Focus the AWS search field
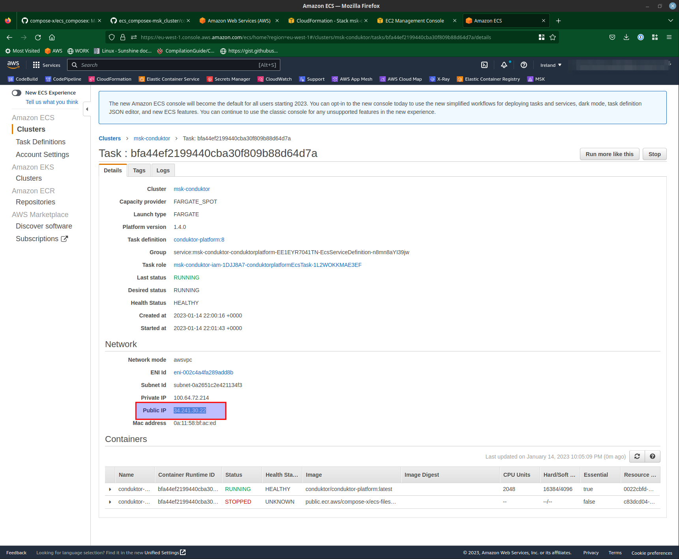 pos(174,65)
